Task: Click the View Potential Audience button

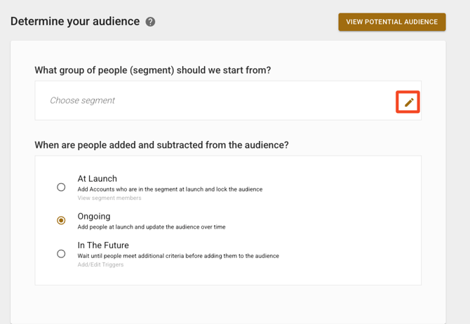Action: click(x=391, y=22)
